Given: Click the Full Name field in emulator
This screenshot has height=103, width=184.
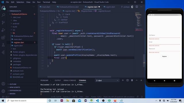Looking at the screenshot, I should 164,35.
